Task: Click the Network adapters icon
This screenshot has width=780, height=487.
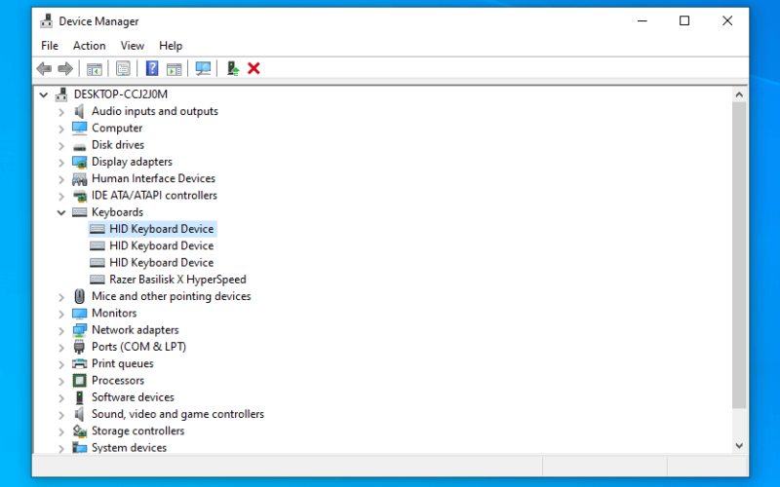Action: [79, 330]
